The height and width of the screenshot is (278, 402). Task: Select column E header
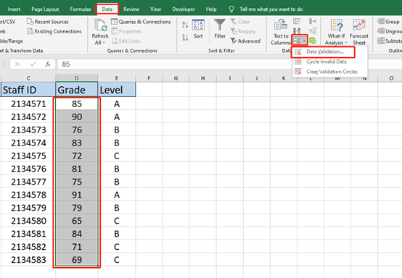[x=117, y=78]
